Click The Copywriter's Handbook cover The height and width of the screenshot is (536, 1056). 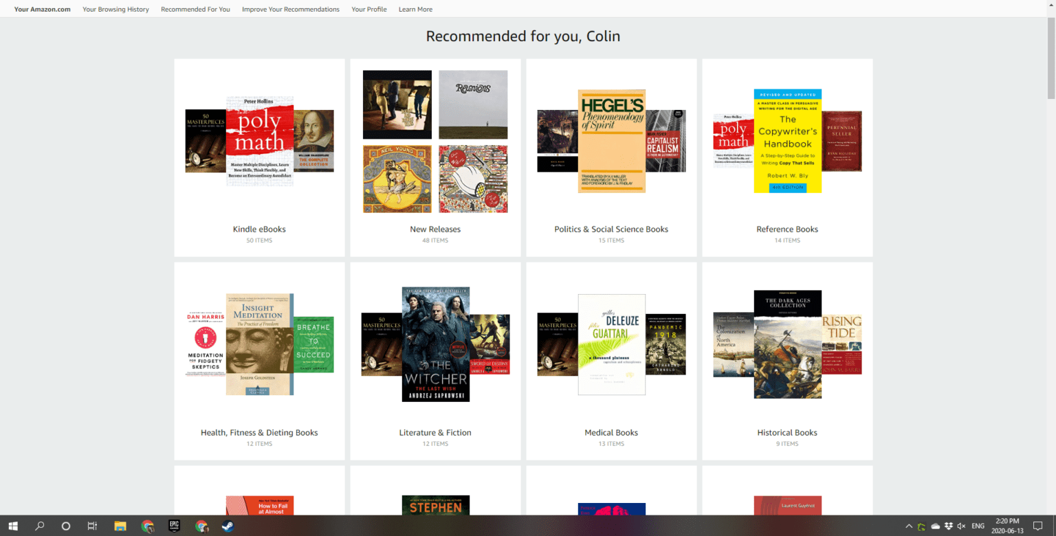[x=787, y=141]
